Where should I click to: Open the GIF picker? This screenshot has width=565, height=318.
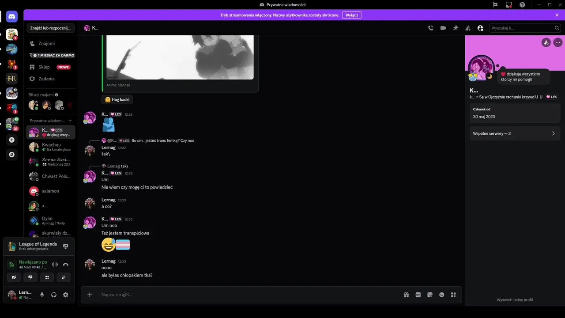click(418, 295)
